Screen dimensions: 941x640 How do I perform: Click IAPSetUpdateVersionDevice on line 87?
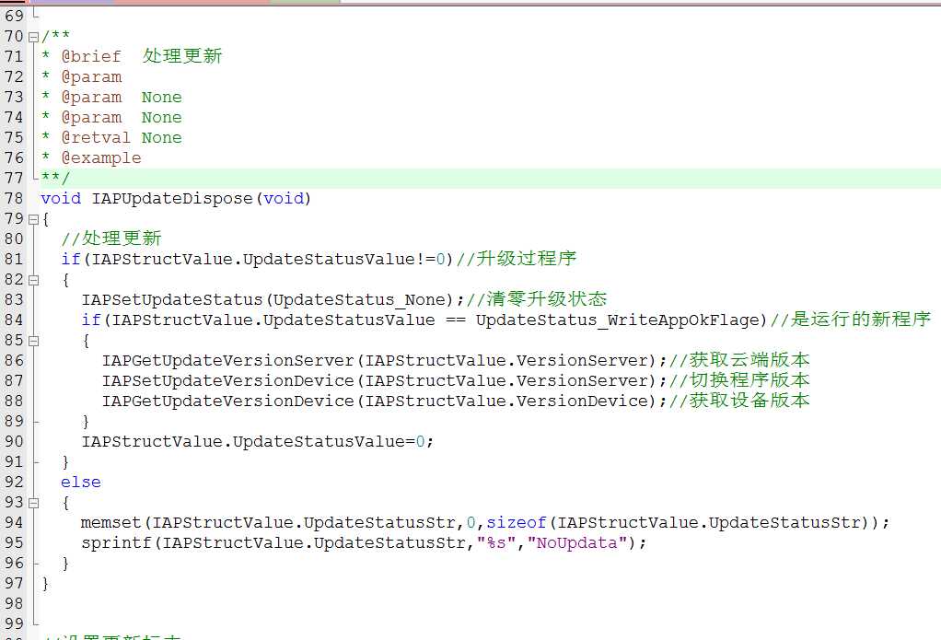point(228,380)
